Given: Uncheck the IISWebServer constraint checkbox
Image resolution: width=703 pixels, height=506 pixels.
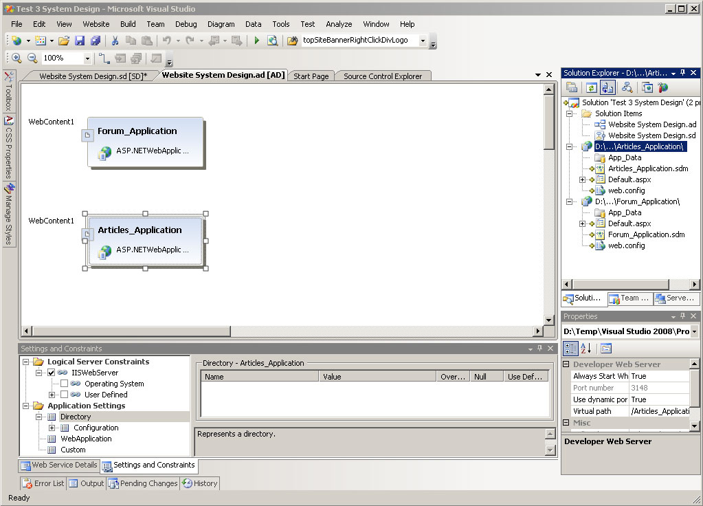Looking at the screenshot, I should [52, 373].
